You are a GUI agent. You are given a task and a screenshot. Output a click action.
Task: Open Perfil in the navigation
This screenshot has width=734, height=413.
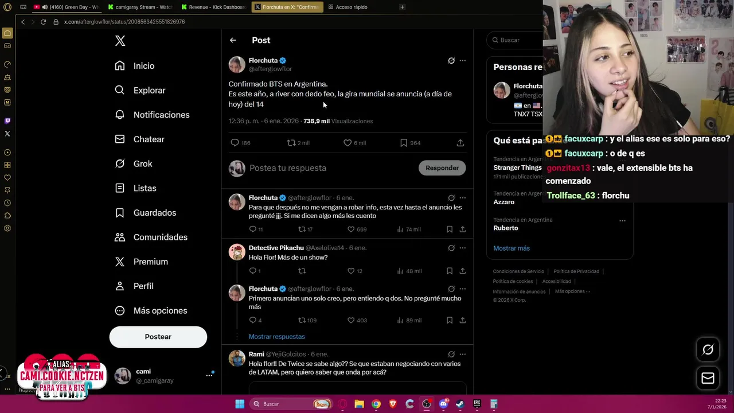click(x=134, y=286)
